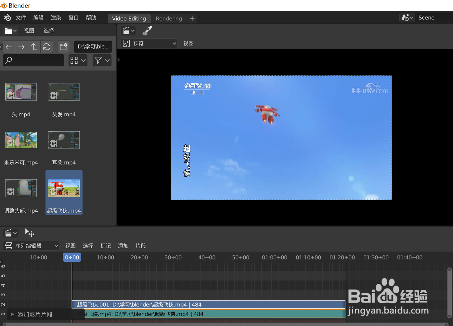Screen dimensions: 453x326
Task: Select the 头发.mp4 thumbnail
Action: 64,92
